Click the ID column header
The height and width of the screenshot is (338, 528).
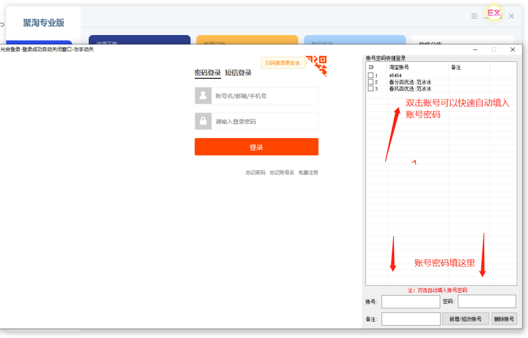[x=376, y=67]
